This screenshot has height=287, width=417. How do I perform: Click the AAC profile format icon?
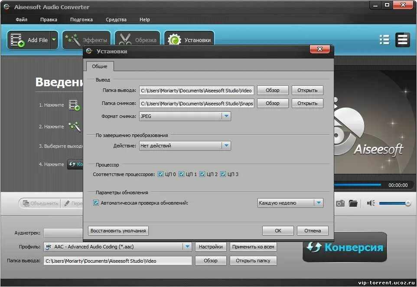tap(49, 247)
